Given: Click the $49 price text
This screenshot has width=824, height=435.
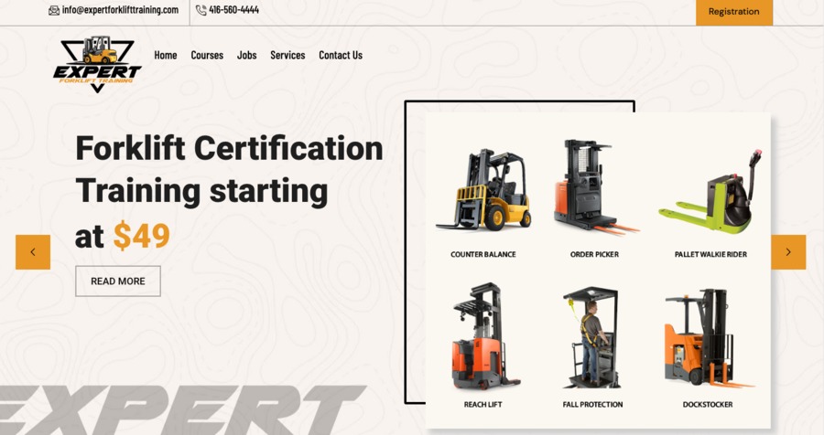Looking at the screenshot, I should (142, 236).
